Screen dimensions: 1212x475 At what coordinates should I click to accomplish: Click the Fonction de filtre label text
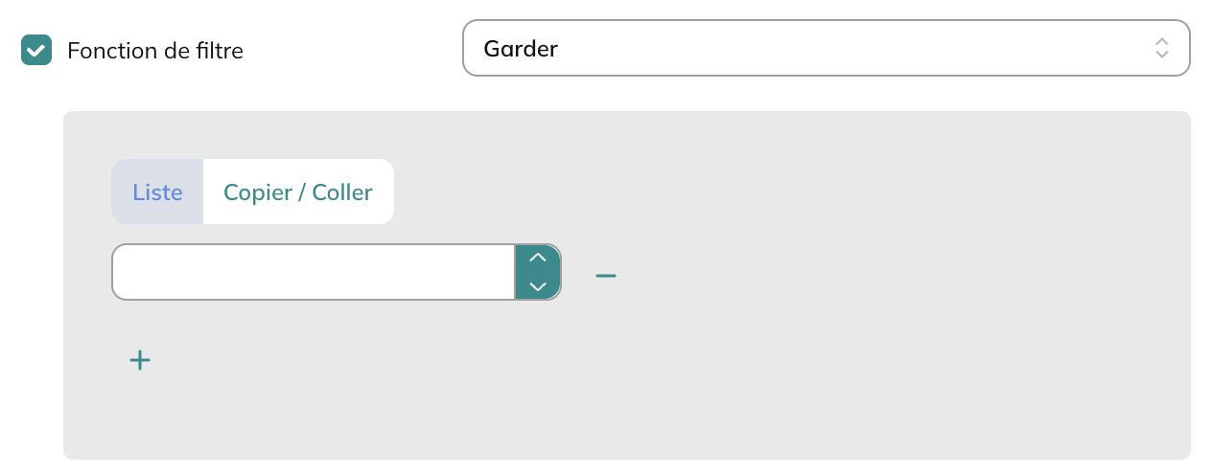(x=155, y=51)
